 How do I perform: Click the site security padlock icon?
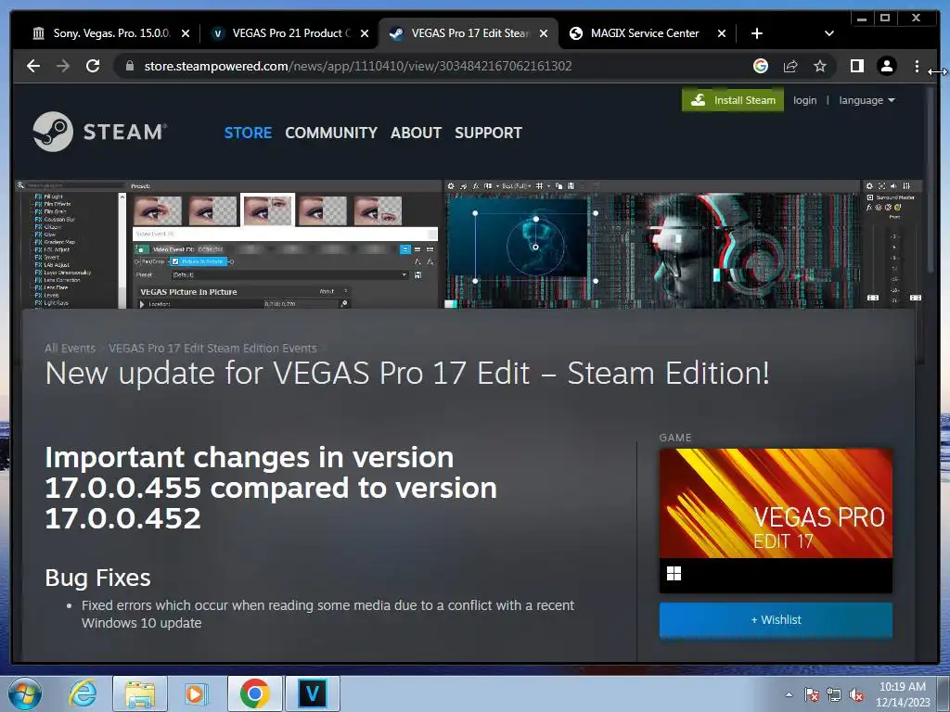point(130,66)
